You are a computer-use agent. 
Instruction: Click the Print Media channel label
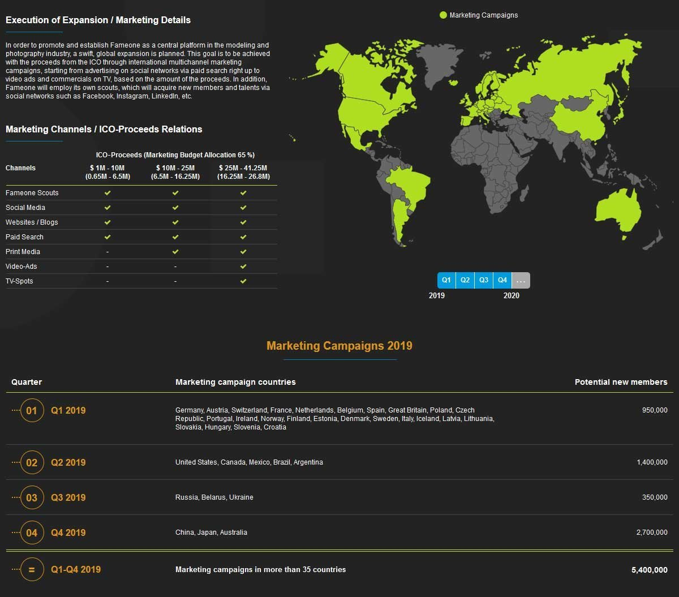pos(23,252)
